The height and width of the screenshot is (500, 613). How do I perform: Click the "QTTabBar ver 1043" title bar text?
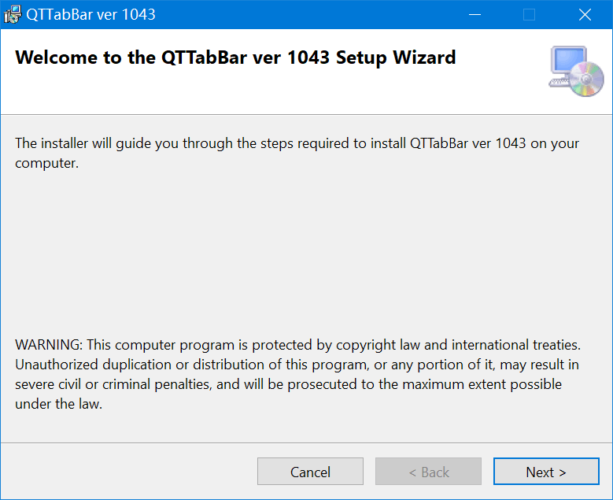click(x=90, y=15)
